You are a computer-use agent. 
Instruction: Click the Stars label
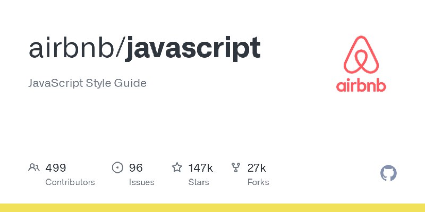[x=199, y=182]
